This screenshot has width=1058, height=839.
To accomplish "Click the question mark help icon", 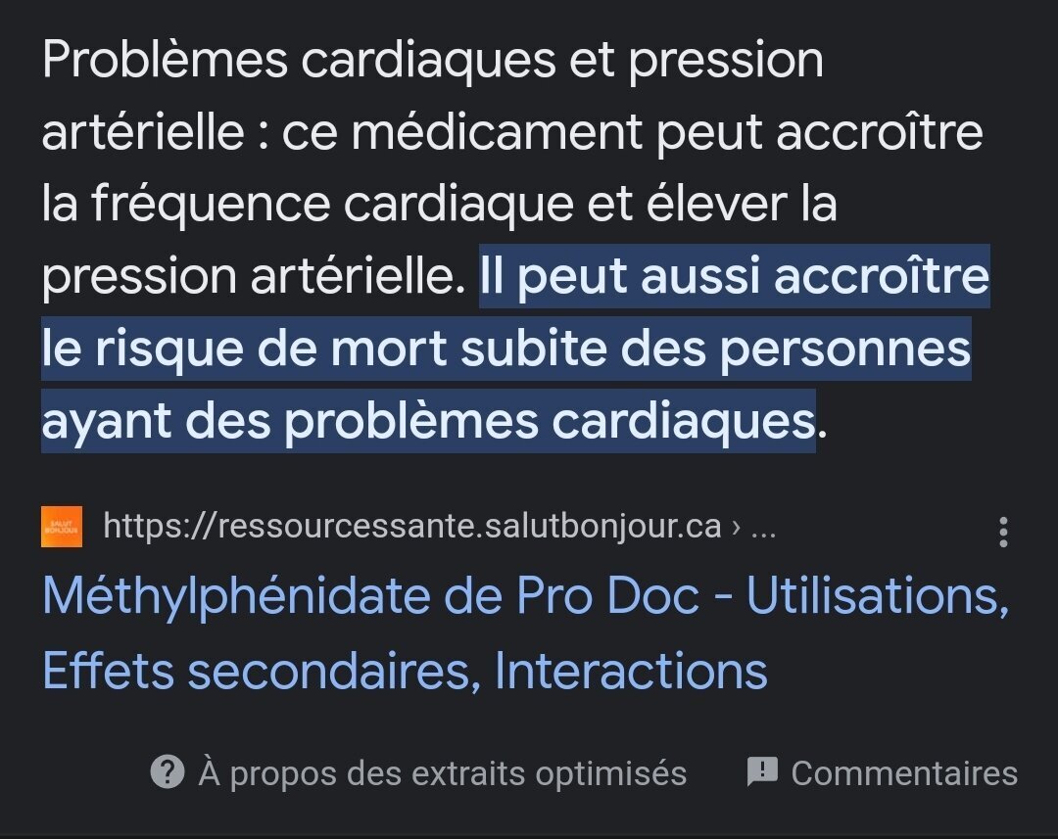I will [x=168, y=772].
